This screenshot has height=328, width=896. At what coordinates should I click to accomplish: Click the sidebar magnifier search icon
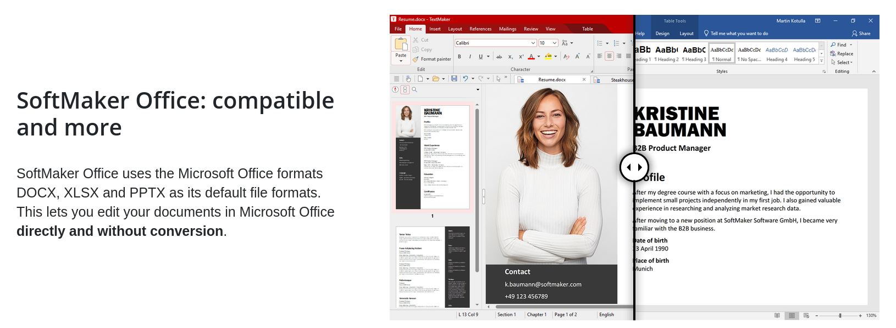[414, 89]
